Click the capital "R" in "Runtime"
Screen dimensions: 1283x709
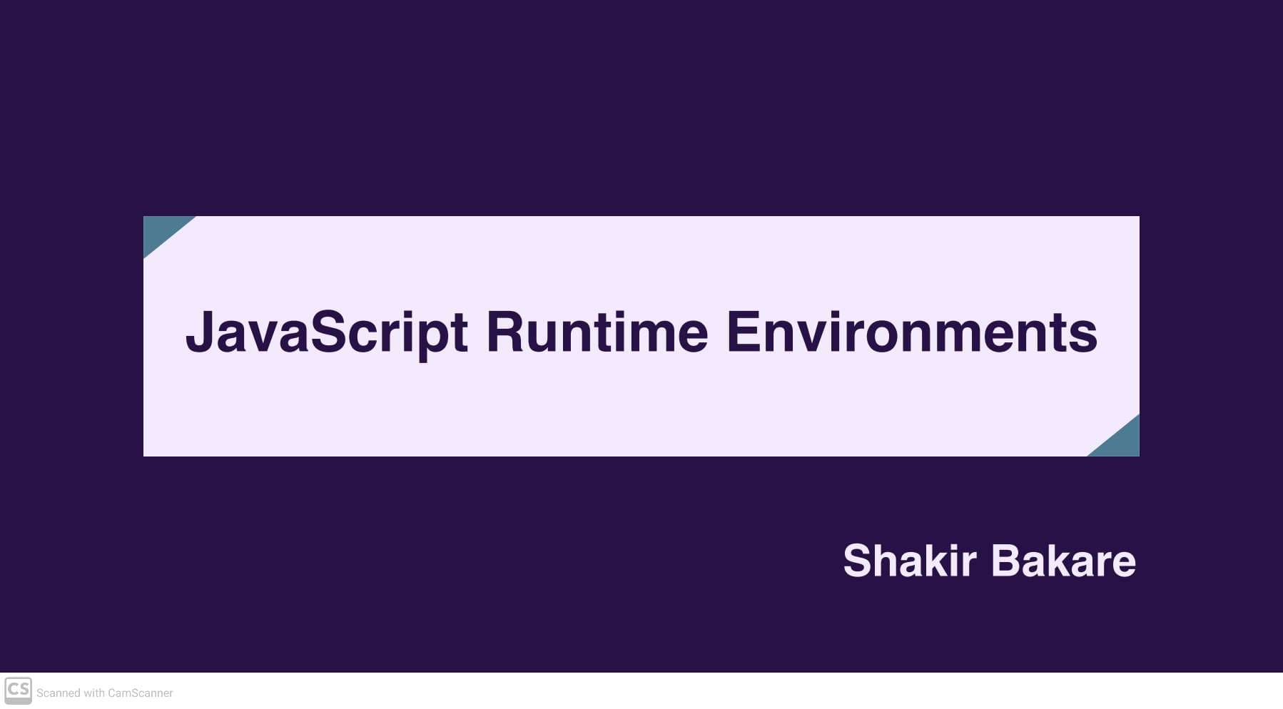click(504, 332)
